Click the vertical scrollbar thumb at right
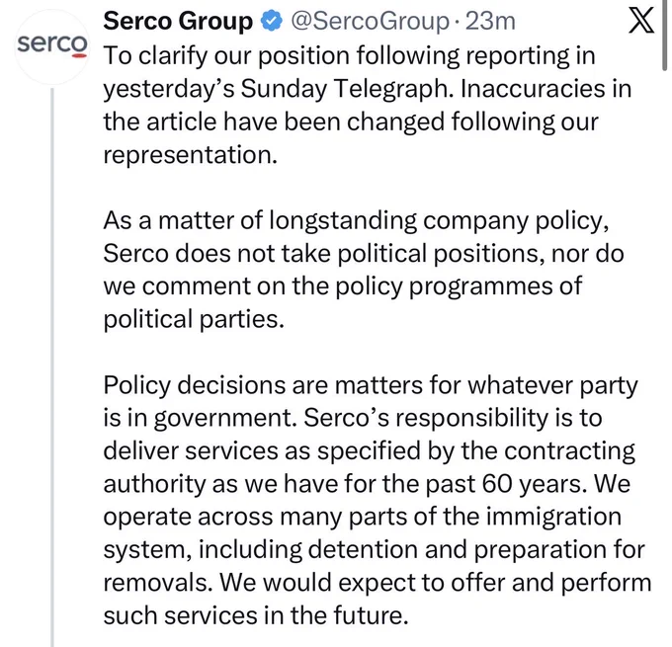 [x=665, y=36]
